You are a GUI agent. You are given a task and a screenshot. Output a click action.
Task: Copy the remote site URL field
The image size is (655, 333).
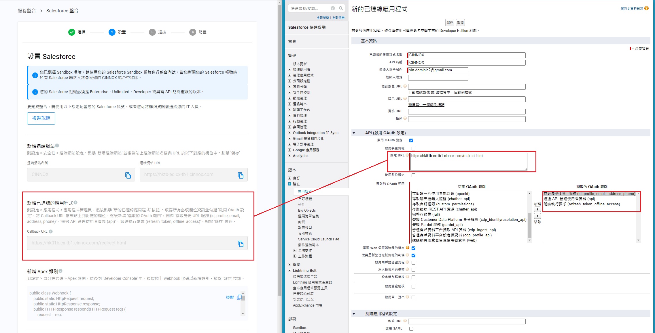coord(241,175)
